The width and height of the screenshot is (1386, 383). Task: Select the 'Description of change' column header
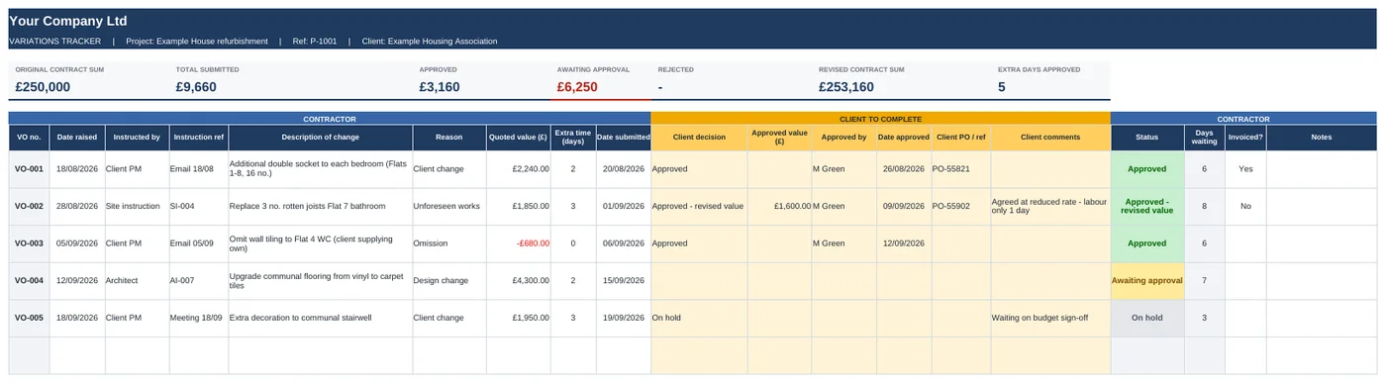(320, 138)
